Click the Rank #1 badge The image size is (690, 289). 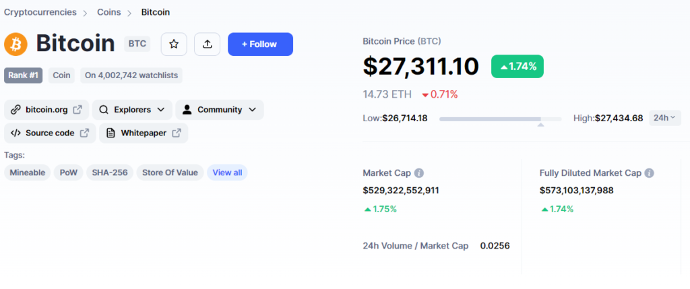24,75
